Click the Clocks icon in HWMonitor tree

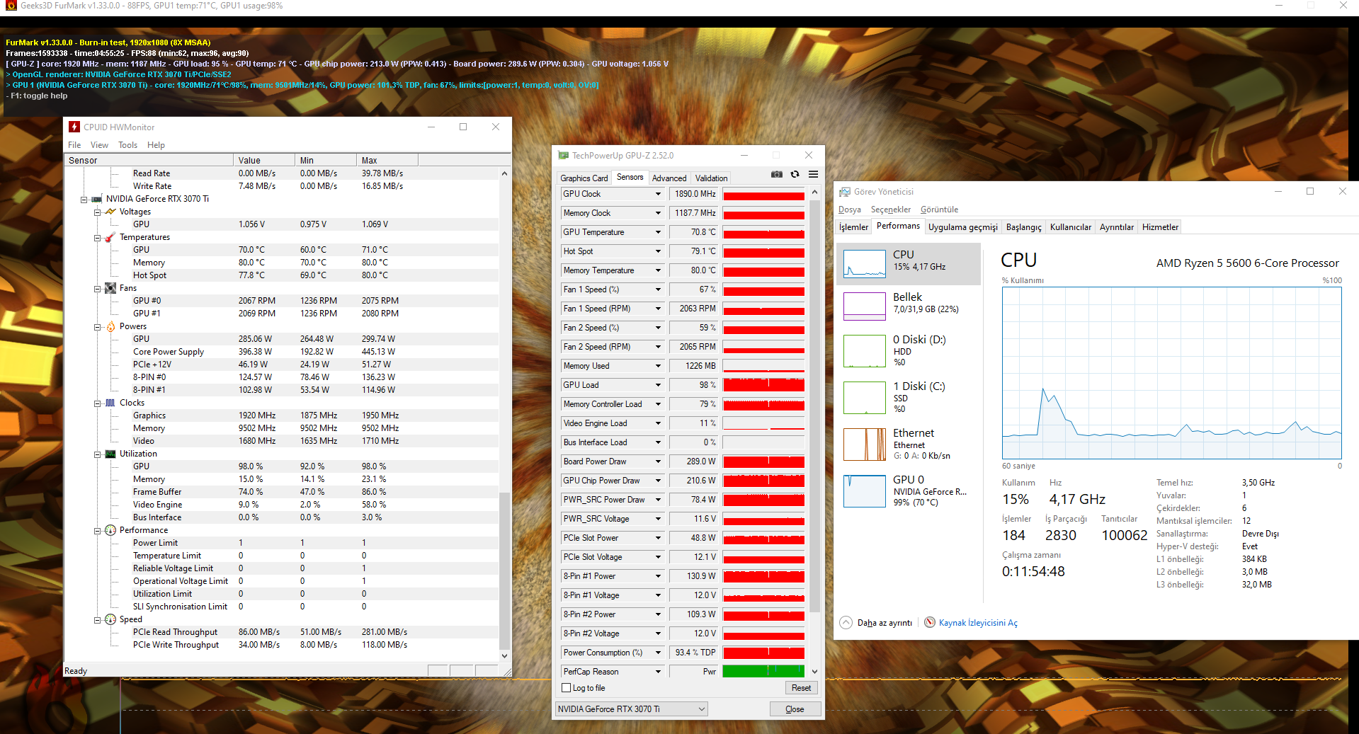click(x=110, y=403)
